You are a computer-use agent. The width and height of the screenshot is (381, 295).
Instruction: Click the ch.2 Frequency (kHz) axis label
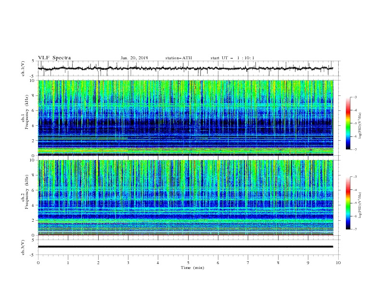(x=25, y=198)
